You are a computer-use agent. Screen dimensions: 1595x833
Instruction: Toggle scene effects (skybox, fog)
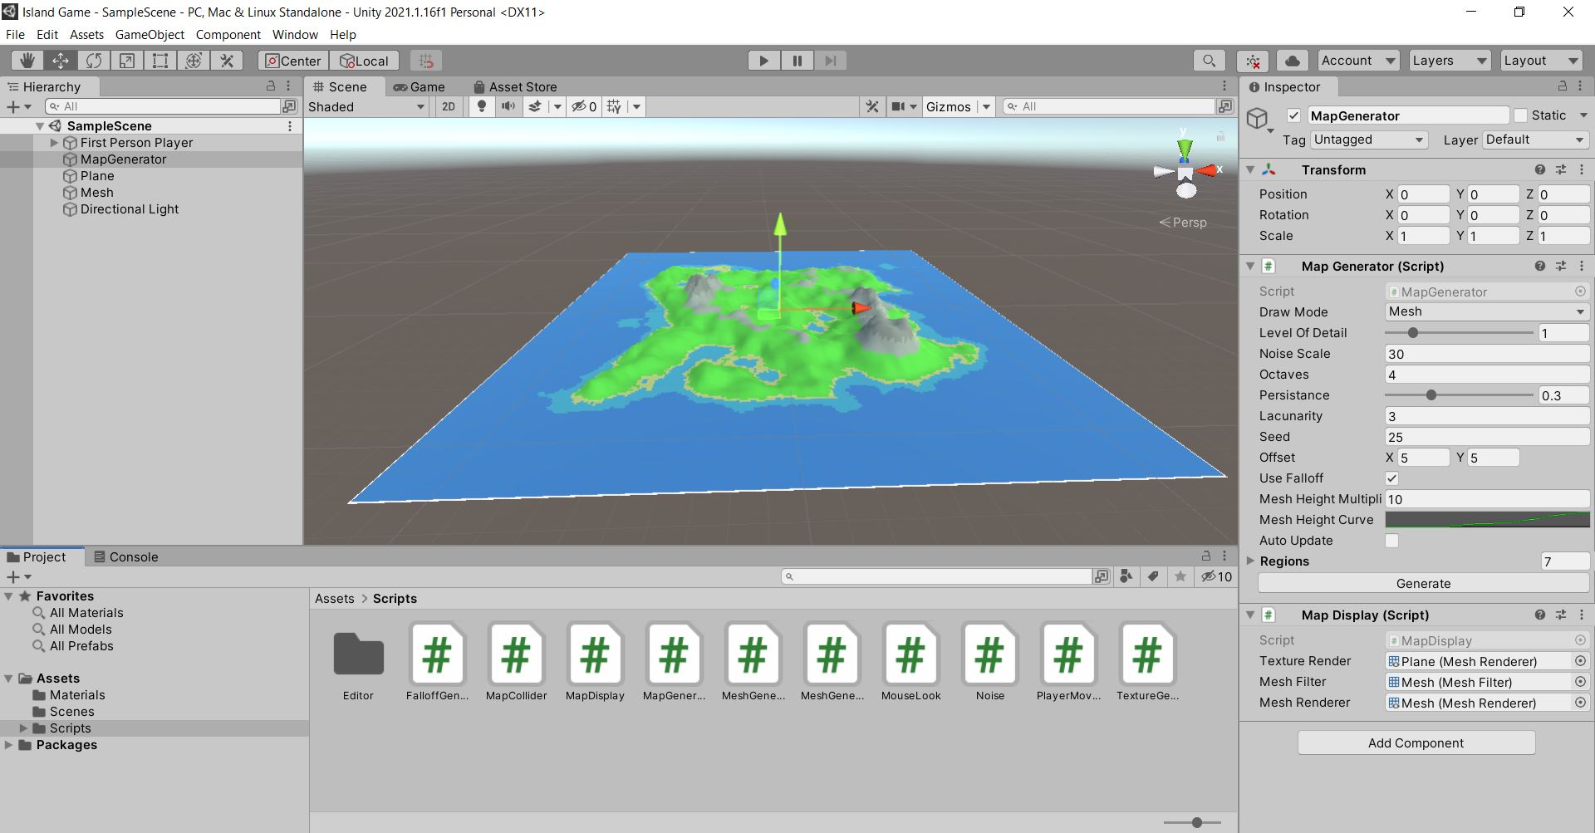click(x=536, y=106)
